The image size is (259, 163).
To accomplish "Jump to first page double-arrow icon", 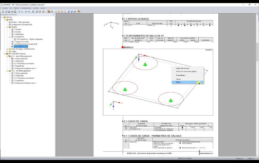I will coord(26,11).
